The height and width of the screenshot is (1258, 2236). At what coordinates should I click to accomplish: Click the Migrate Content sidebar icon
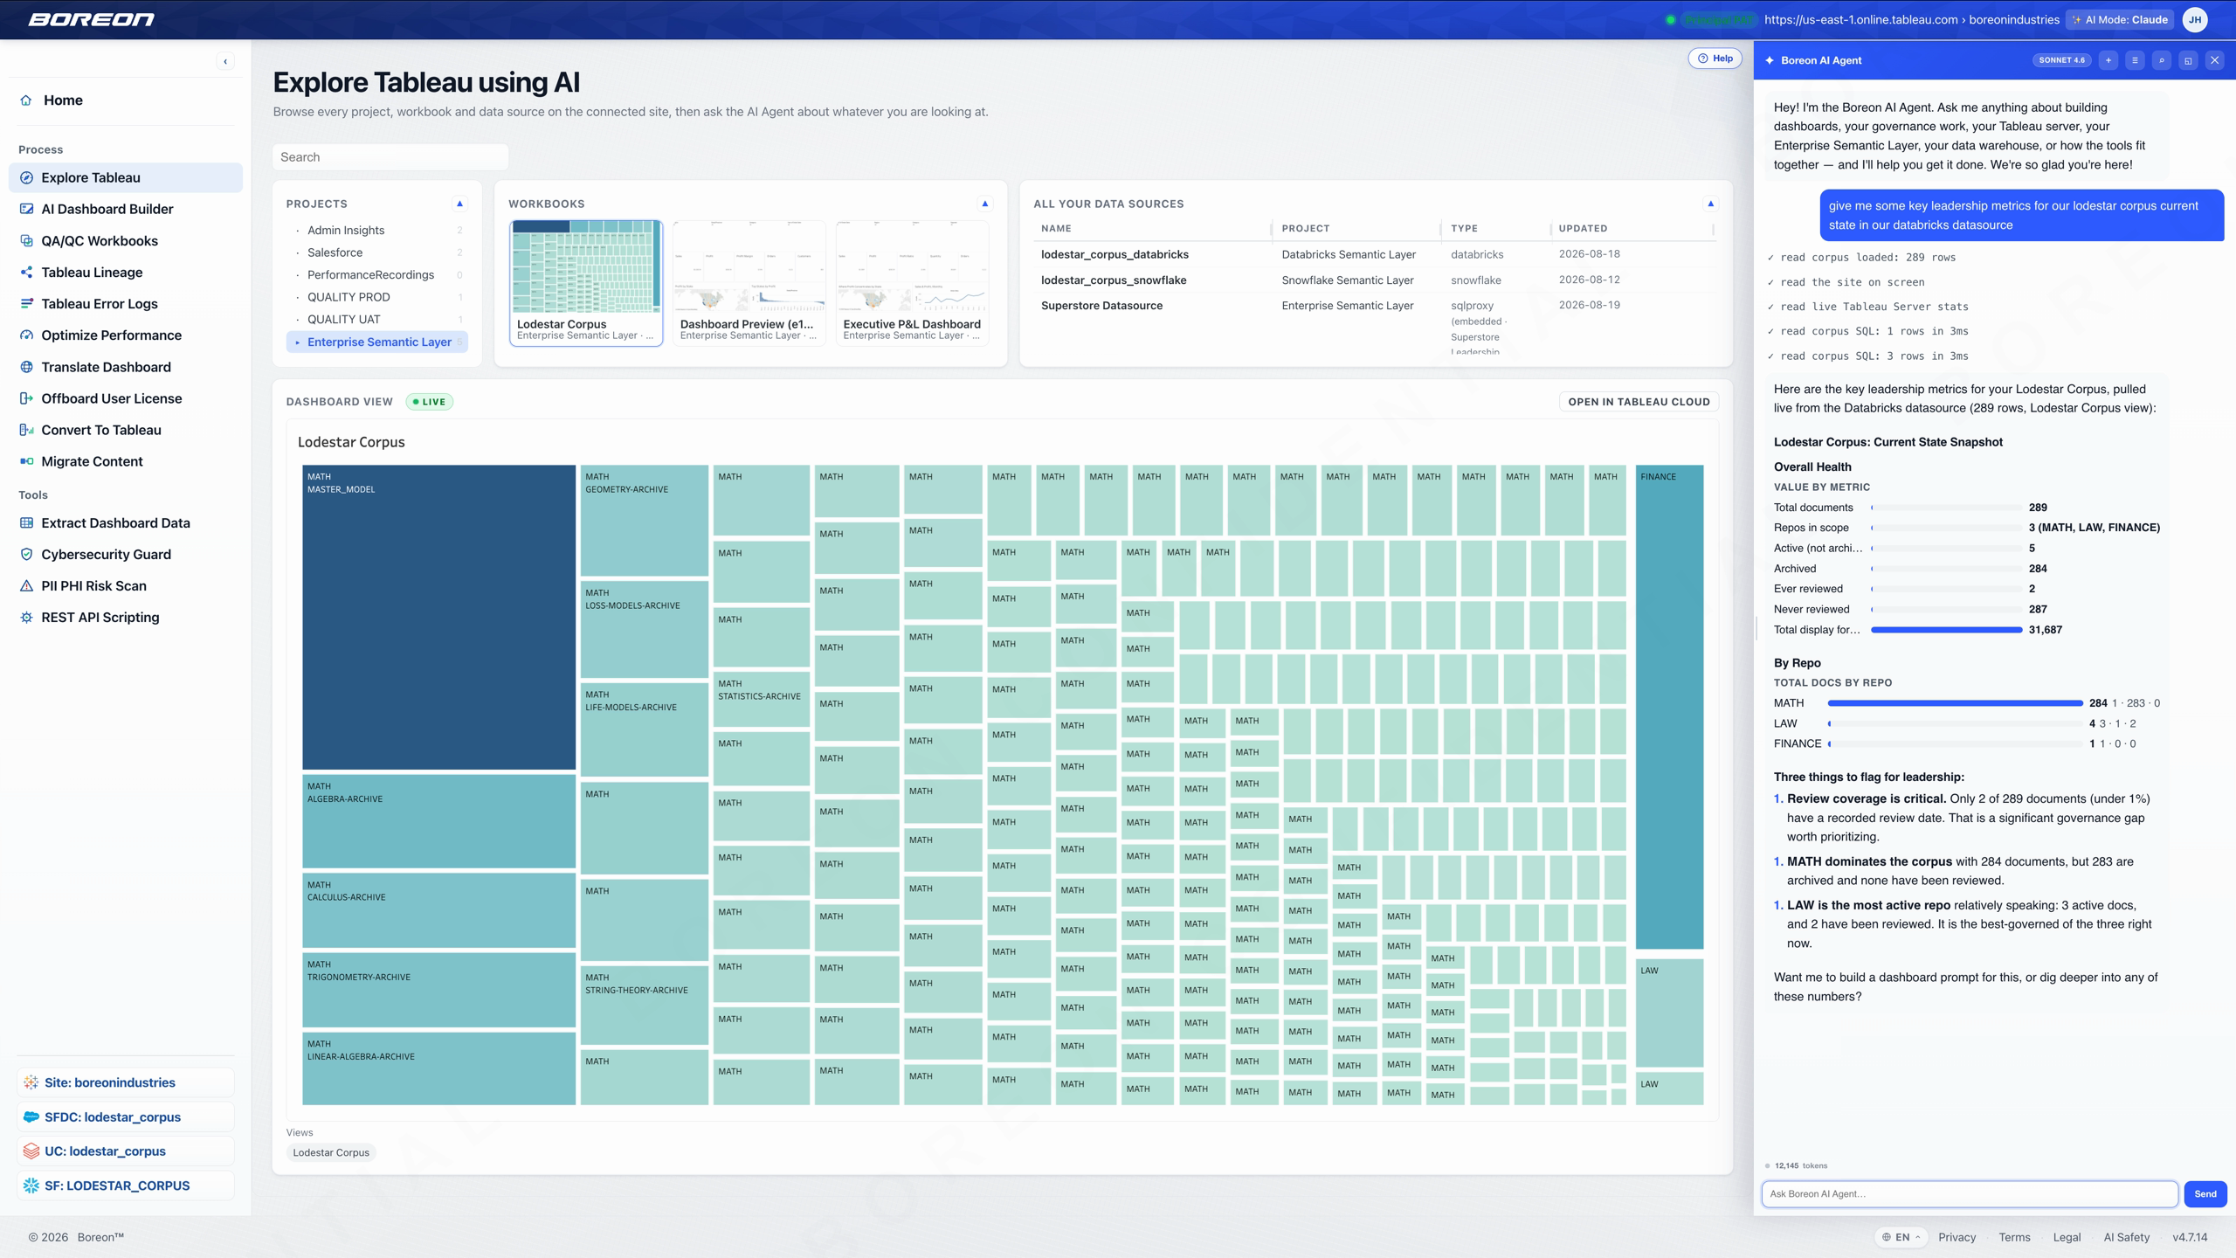pos(26,461)
